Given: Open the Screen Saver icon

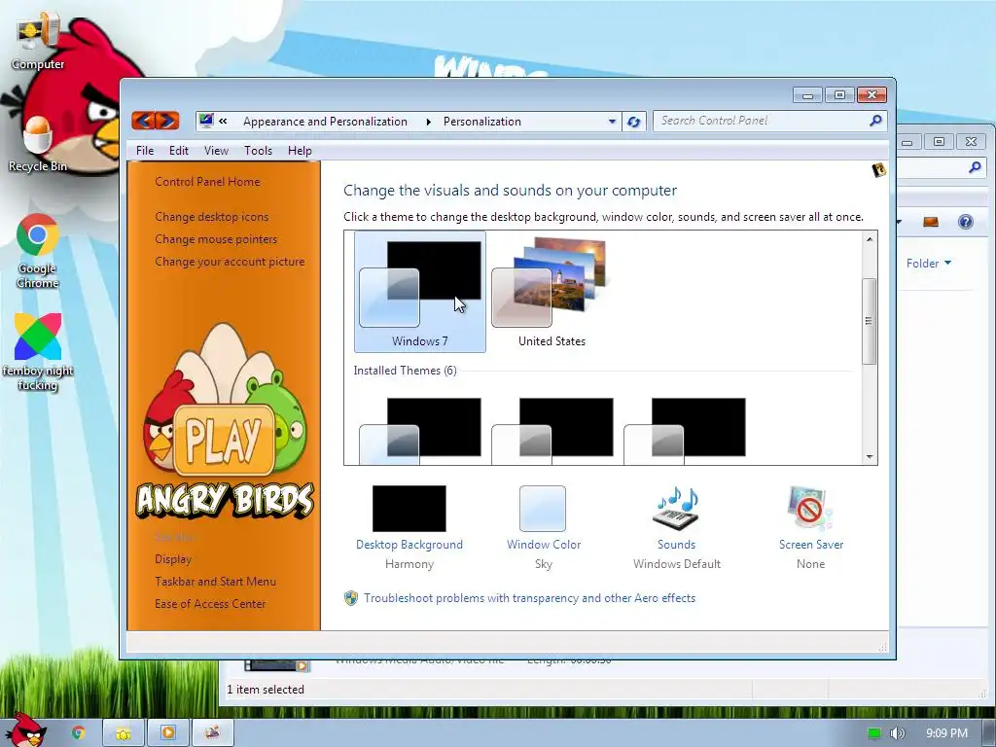Looking at the screenshot, I should [809, 509].
